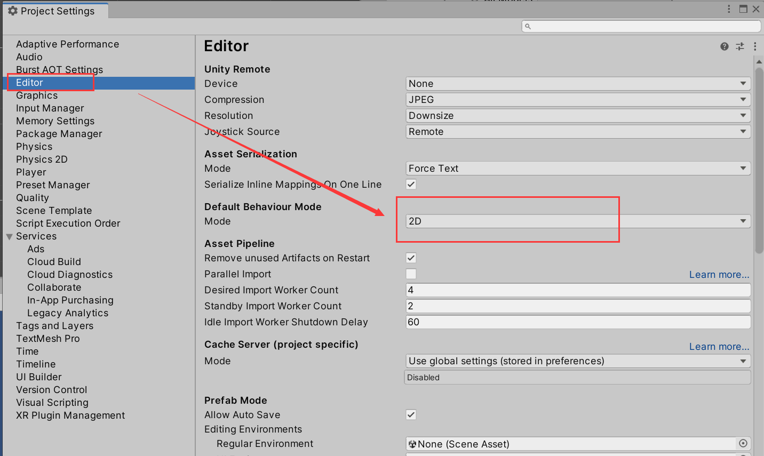Viewport: 764px width, 456px height.
Task: Toggle the Allow Auto Save checkbox
Action: pyautogui.click(x=411, y=415)
